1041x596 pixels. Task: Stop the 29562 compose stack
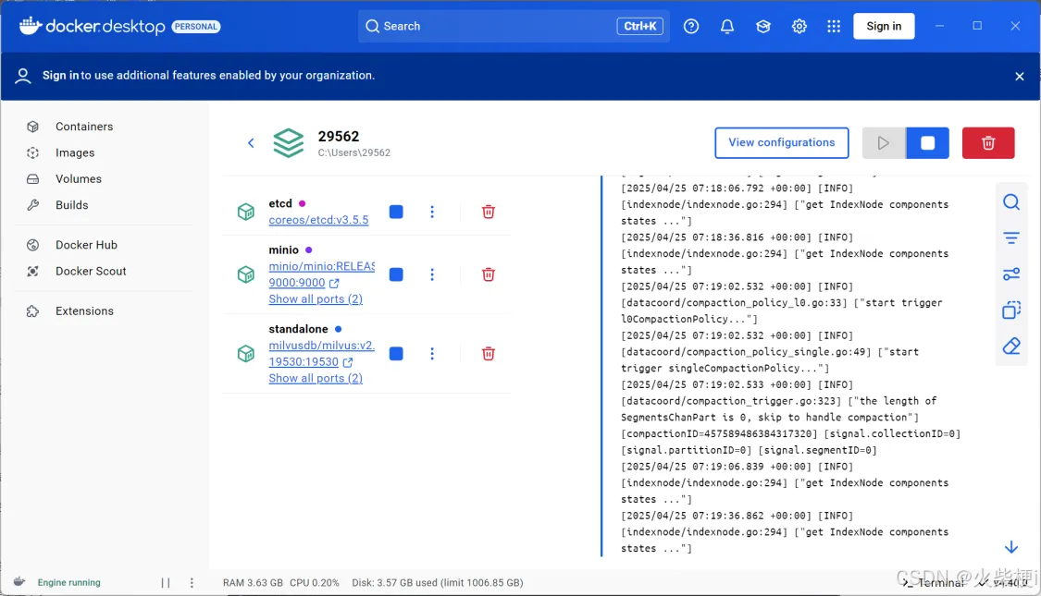[927, 142]
